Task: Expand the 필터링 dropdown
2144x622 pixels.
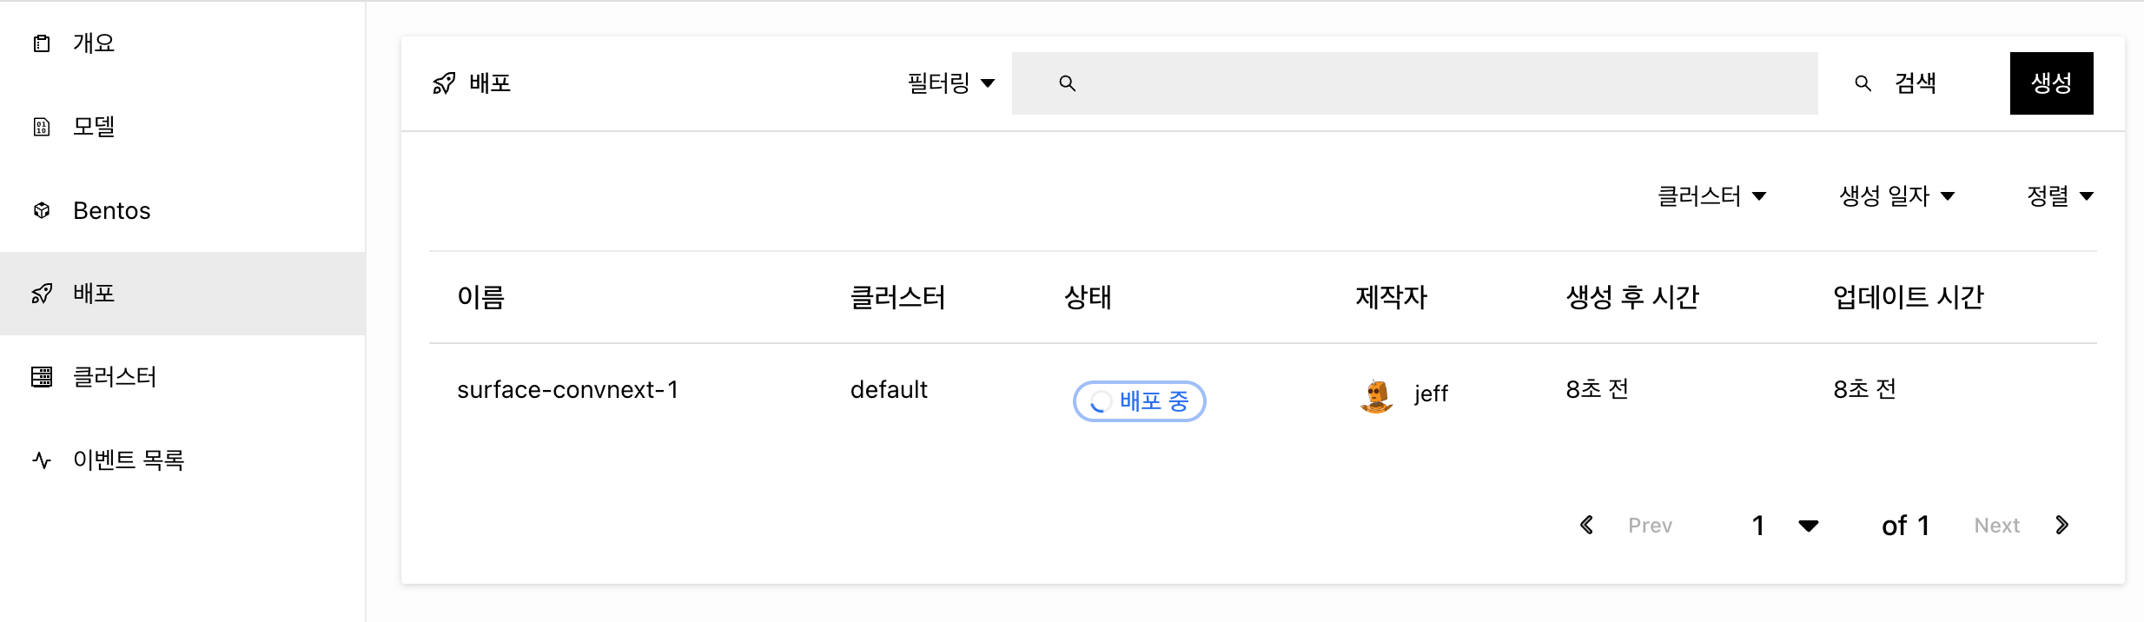Action: tap(950, 83)
